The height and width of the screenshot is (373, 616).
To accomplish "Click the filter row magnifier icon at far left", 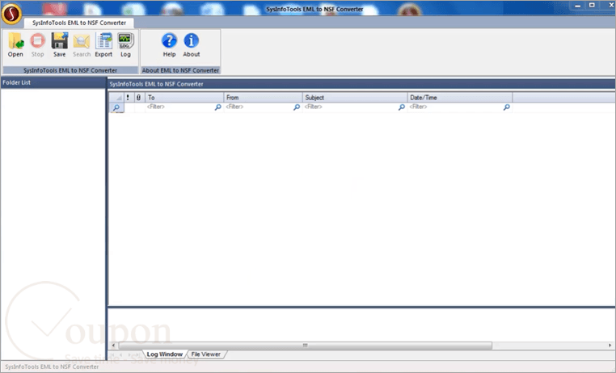I will pyautogui.click(x=116, y=107).
